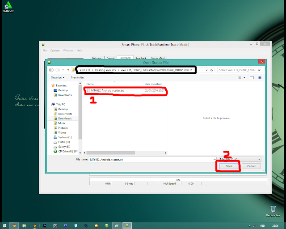Close the Open Scatter File dialog
This screenshot has height=229, width=286.
coord(262,62)
